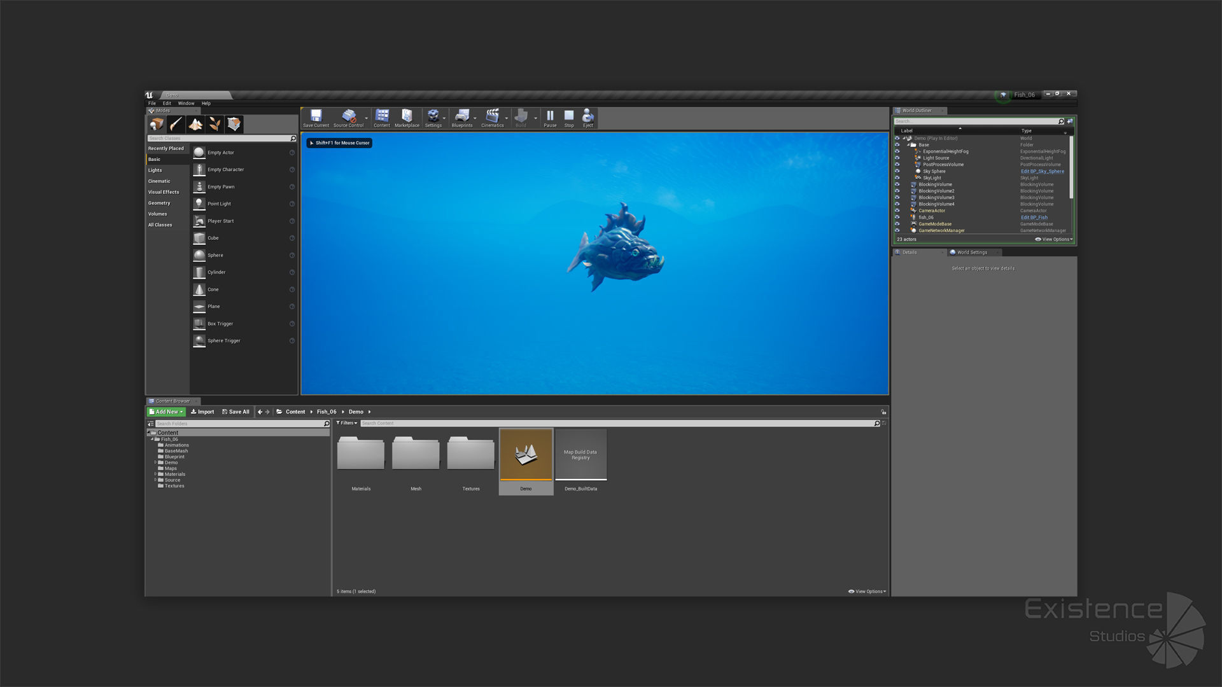Screen dimensions: 1222x687
Task: Open View Options in the World Outliner
Action: (x=1055, y=240)
